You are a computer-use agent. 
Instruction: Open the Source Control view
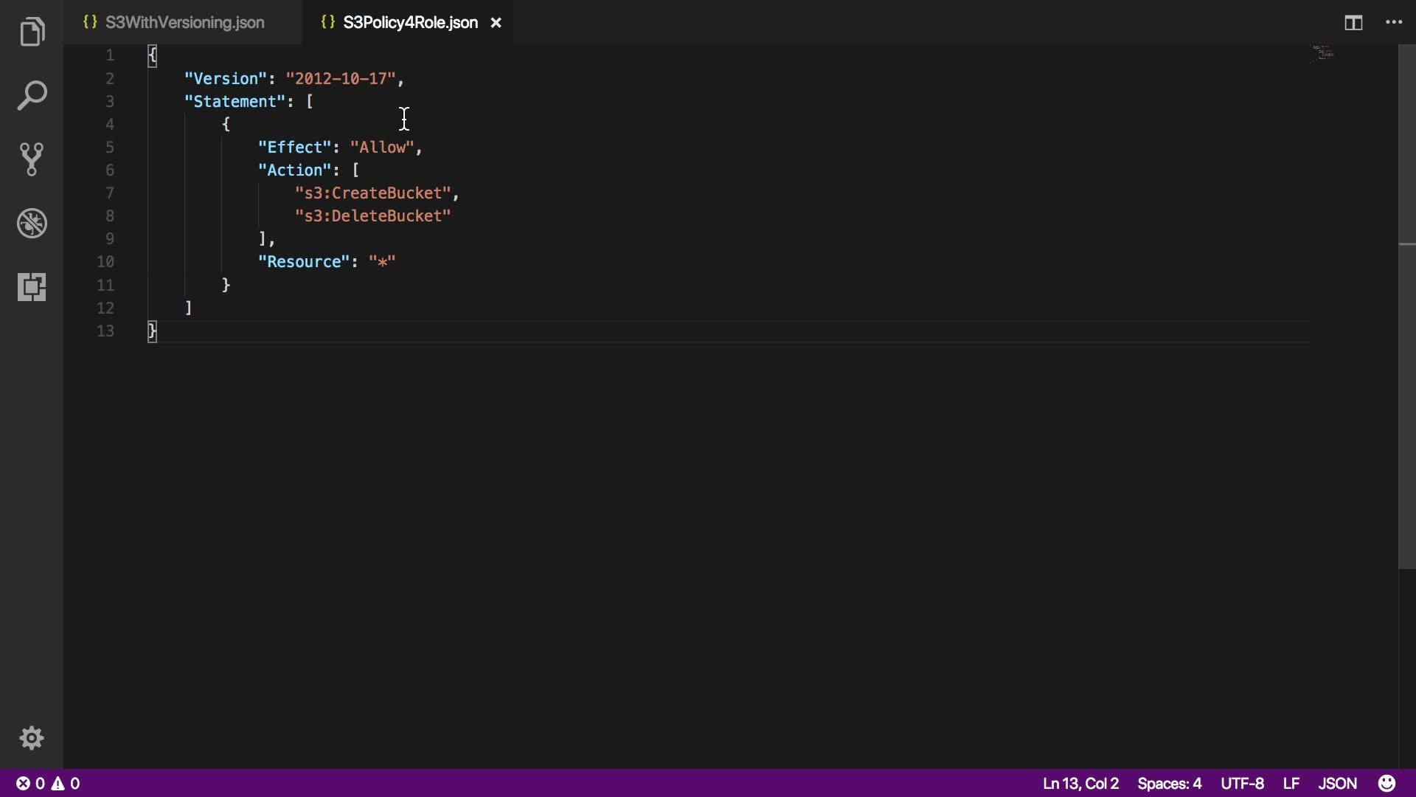tap(32, 159)
